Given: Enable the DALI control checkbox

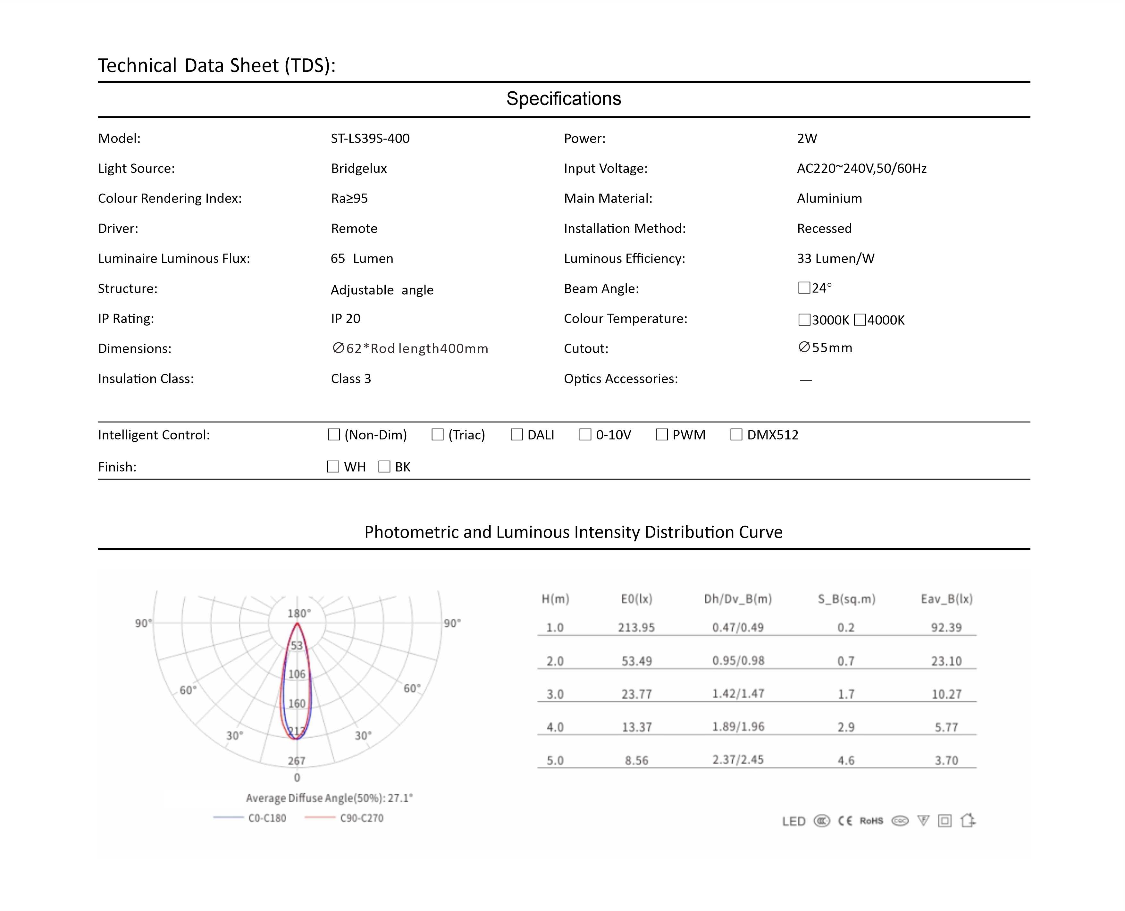Looking at the screenshot, I should click(x=516, y=435).
